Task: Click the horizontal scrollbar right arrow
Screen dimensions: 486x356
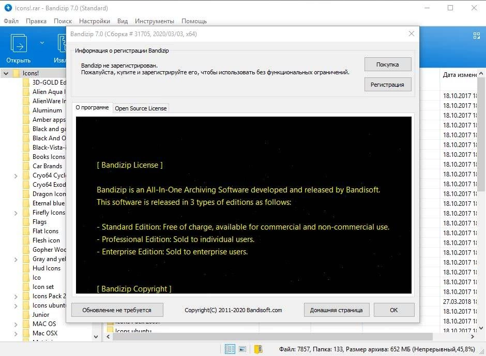Action: coord(473,336)
